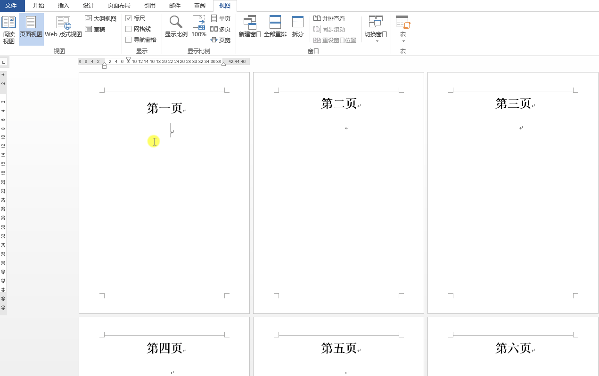Switch to the 开始 ribbon tab
This screenshot has width=599, height=376.
38,6
